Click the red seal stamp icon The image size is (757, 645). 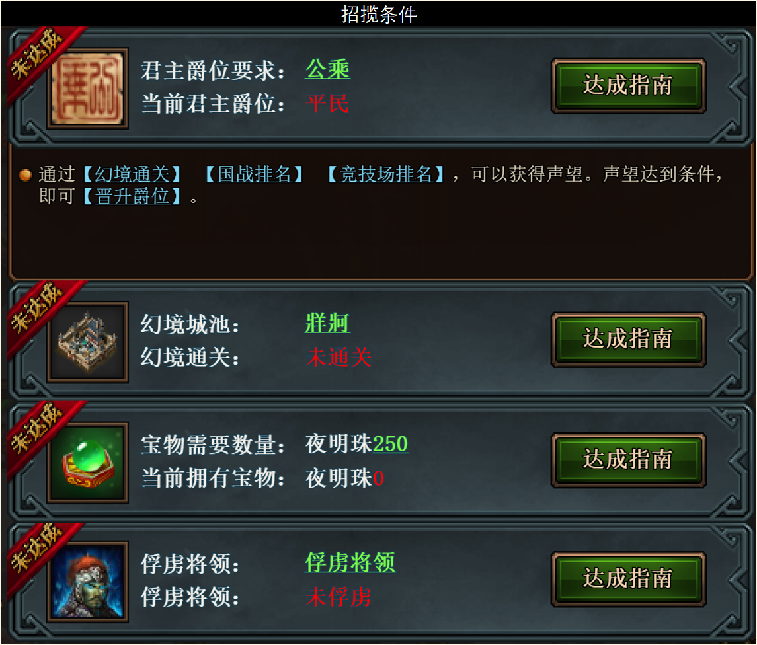coord(87,89)
